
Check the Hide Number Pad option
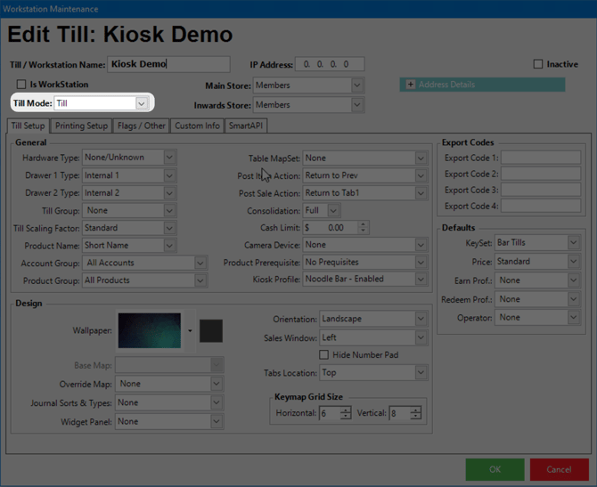coord(323,354)
